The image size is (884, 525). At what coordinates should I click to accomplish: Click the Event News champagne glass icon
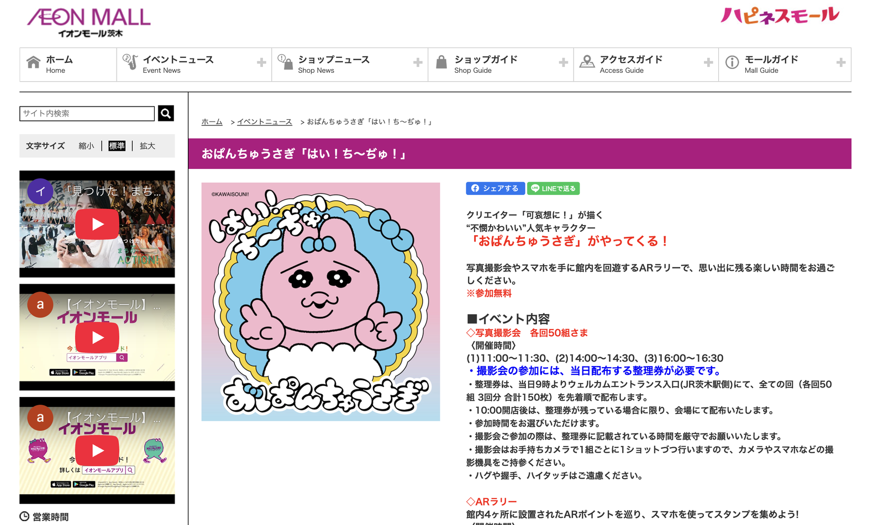(x=130, y=62)
